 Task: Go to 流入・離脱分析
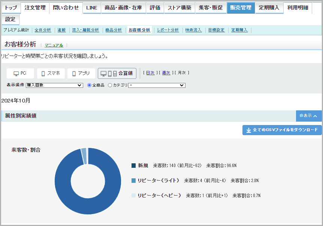pos(85,30)
